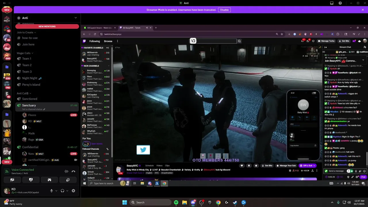Open Twitch chat settings gear

[x=357, y=177]
